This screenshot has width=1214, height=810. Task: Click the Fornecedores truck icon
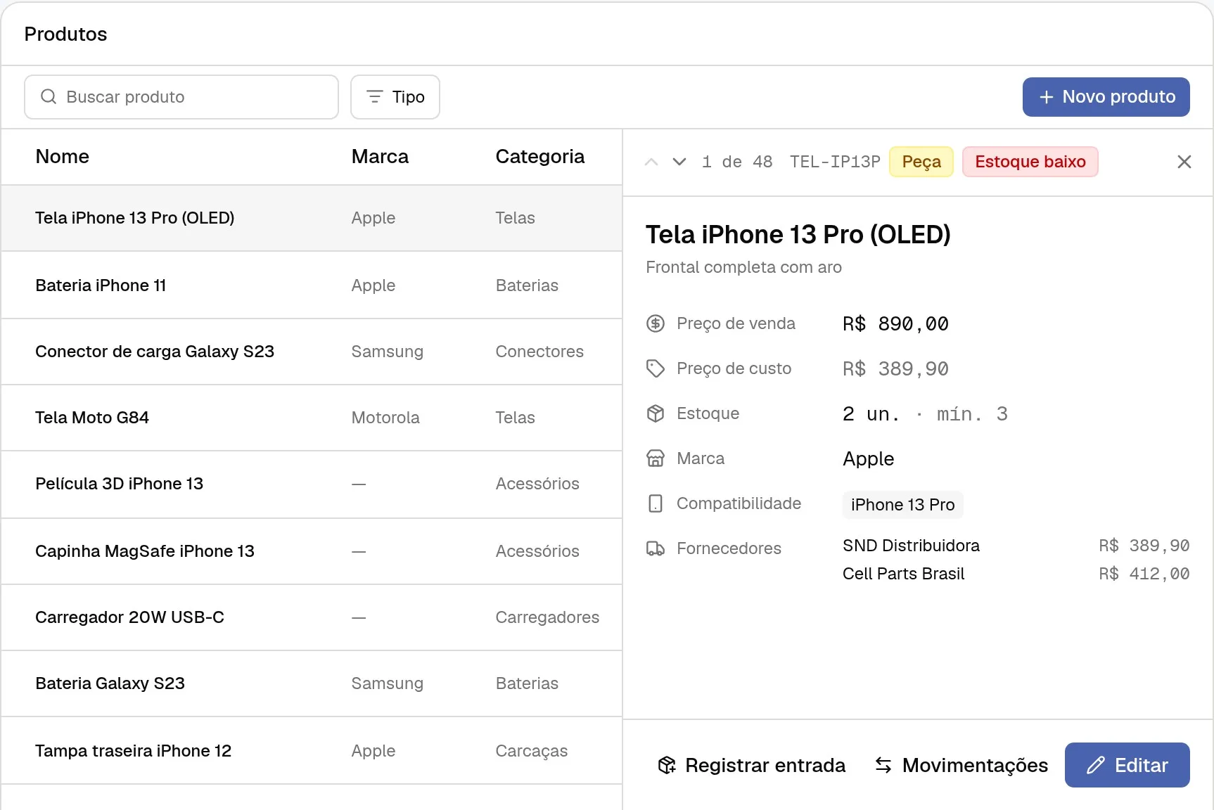(656, 548)
